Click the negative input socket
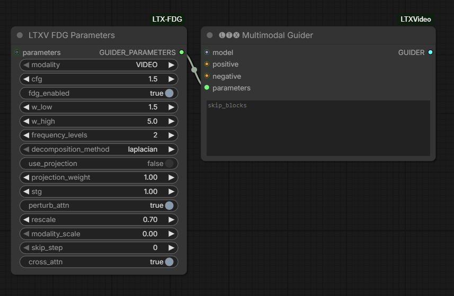The width and height of the screenshot is (454, 296). click(x=207, y=76)
